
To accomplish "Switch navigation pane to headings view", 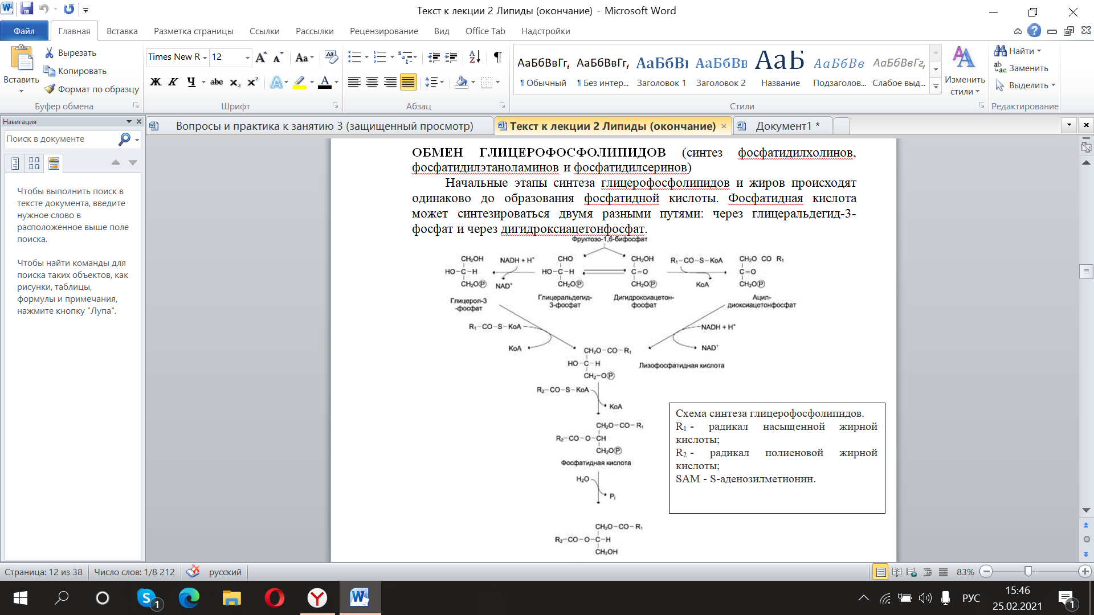I will click(15, 163).
